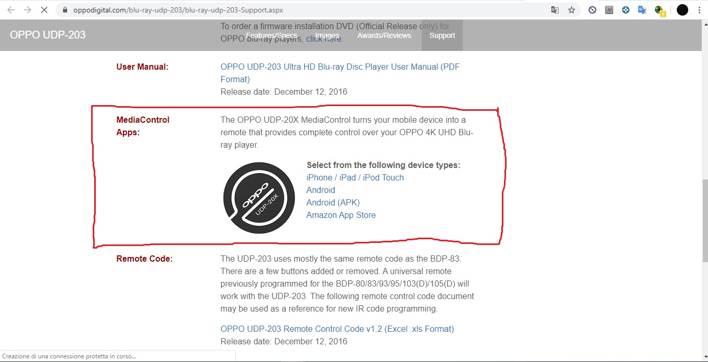Click the red blocker extension icon
The image size is (708, 362).
[x=592, y=10]
